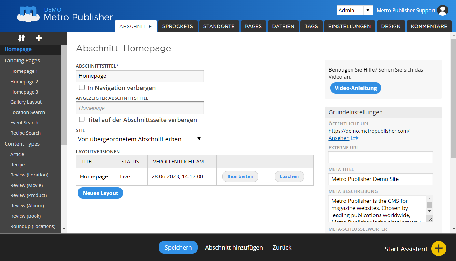Click the Meta-Beschreibung scrollbar up arrow
The width and height of the screenshot is (456, 261).
429,198
